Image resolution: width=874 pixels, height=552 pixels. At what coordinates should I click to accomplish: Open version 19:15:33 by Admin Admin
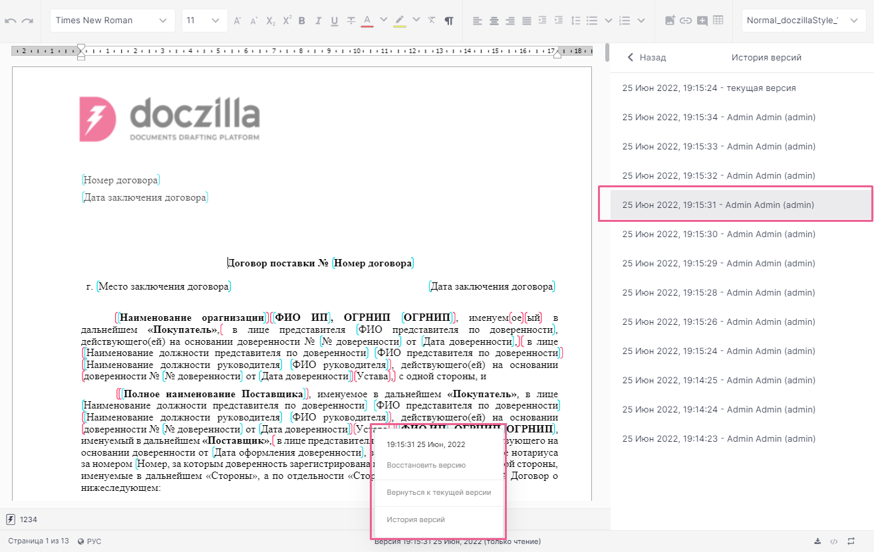(742, 147)
